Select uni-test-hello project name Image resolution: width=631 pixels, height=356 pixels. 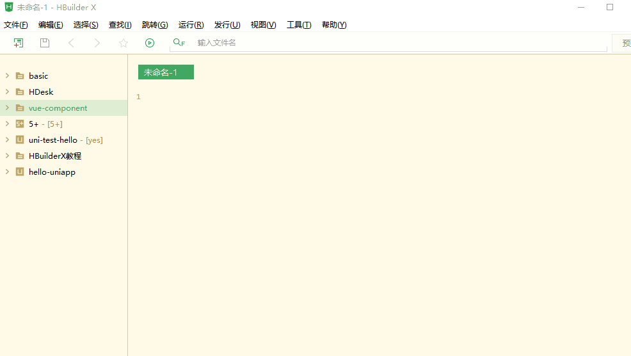[x=53, y=140]
